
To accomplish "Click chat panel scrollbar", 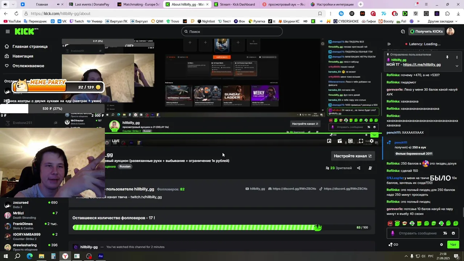I will click(x=463, y=211).
